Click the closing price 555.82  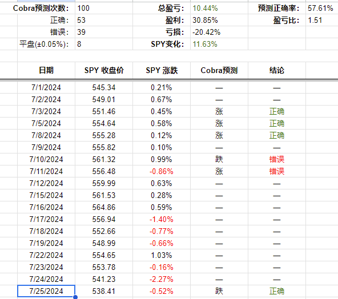pyautogui.click(x=104, y=147)
